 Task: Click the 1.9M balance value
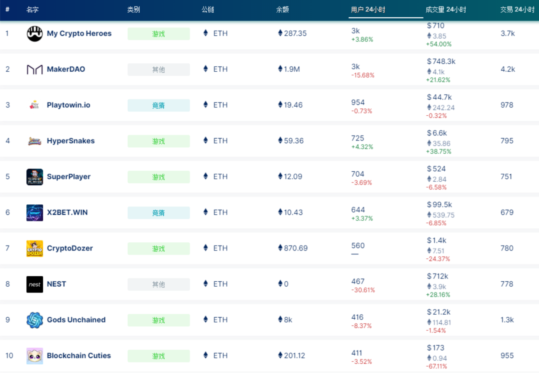[x=292, y=69]
